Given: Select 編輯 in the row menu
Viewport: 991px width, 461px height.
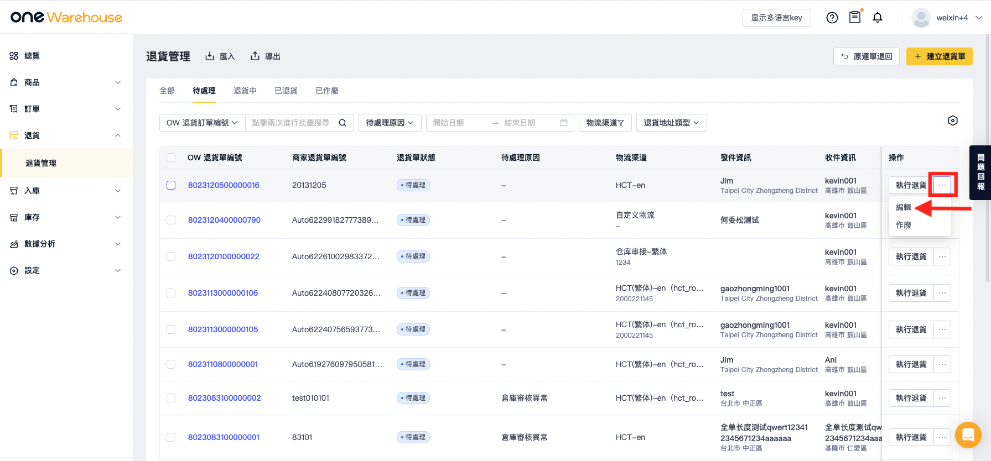Looking at the screenshot, I should point(904,207).
